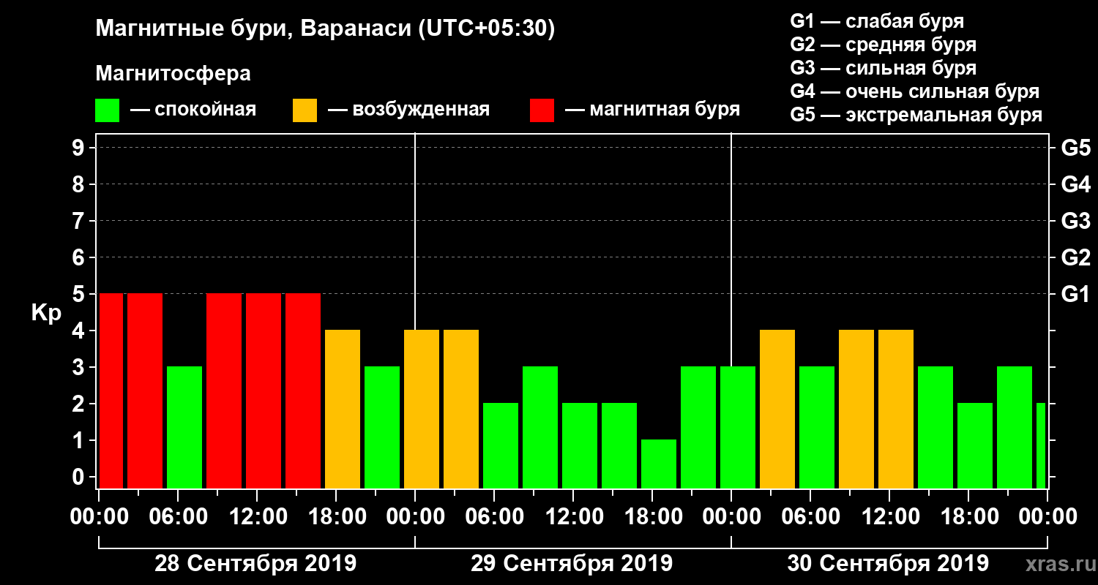
Task: Click the '— возбужденная' legend label
Action: [408, 110]
